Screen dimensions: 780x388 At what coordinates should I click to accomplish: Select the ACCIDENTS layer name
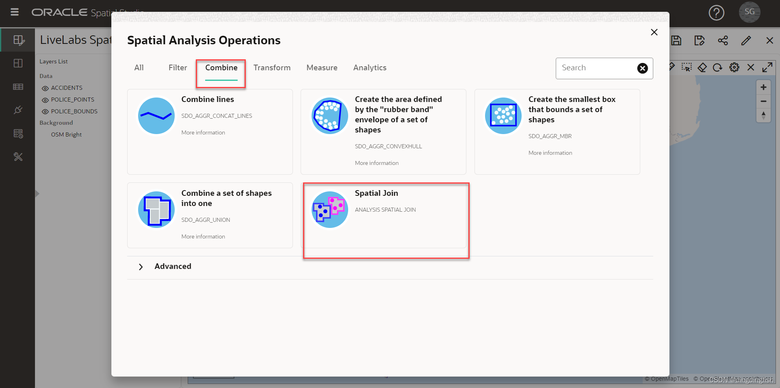click(67, 88)
